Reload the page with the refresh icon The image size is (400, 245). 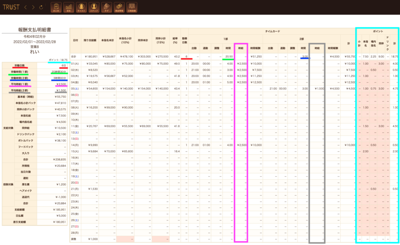(41, 7)
